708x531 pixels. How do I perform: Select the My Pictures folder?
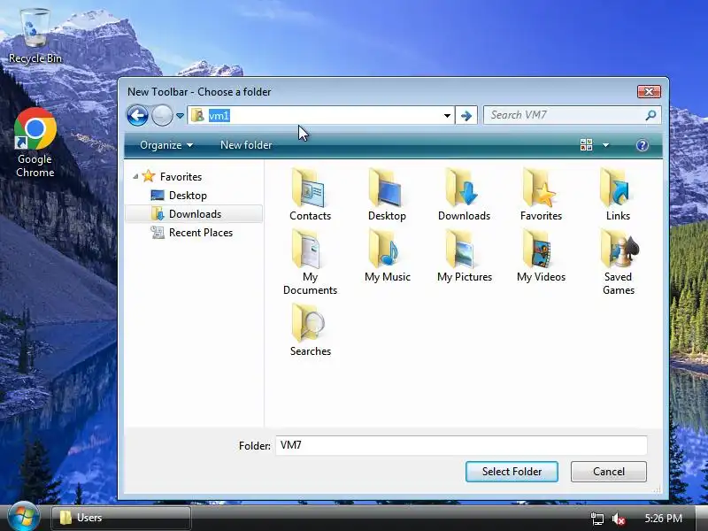coord(464,256)
